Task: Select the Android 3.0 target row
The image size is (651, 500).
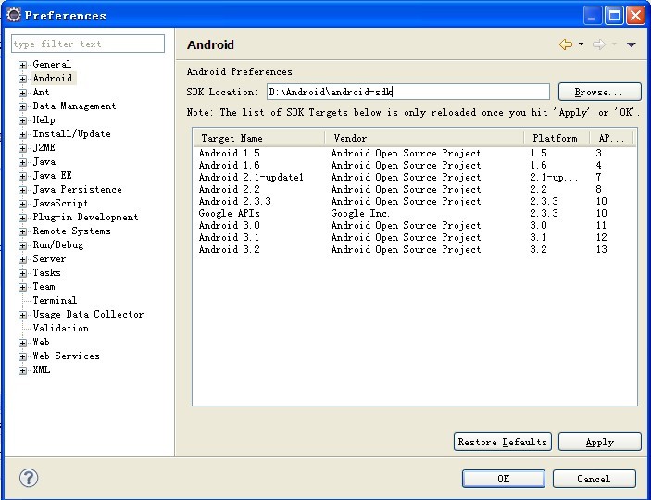Action: pos(415,226)
